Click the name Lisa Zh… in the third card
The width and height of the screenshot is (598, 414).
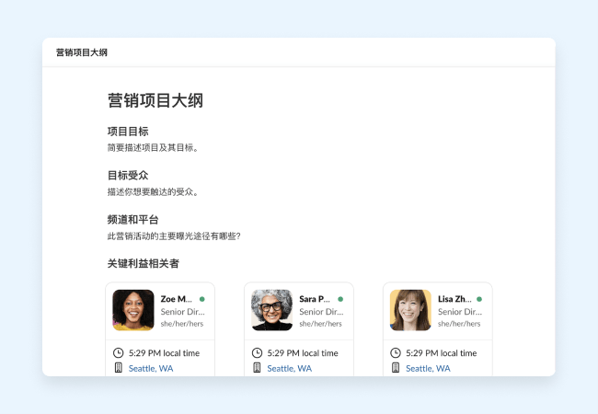pos(454,299)
